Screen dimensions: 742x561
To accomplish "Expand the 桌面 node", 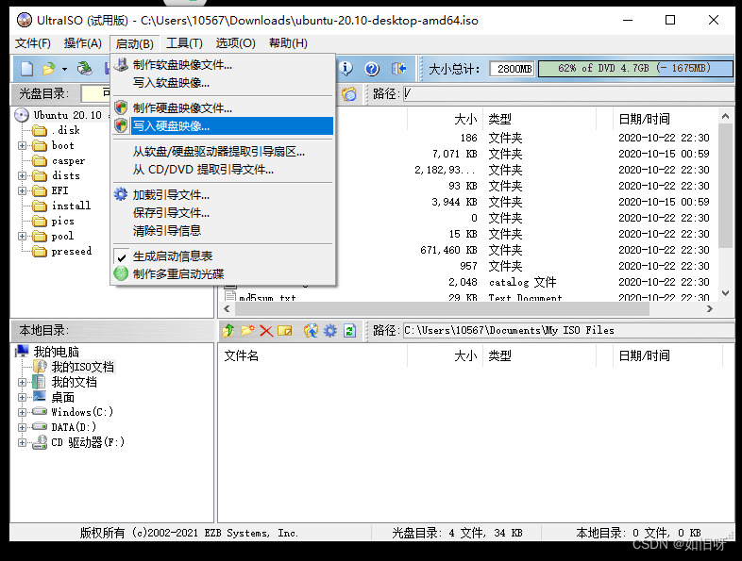I will [x=23, y=398].
